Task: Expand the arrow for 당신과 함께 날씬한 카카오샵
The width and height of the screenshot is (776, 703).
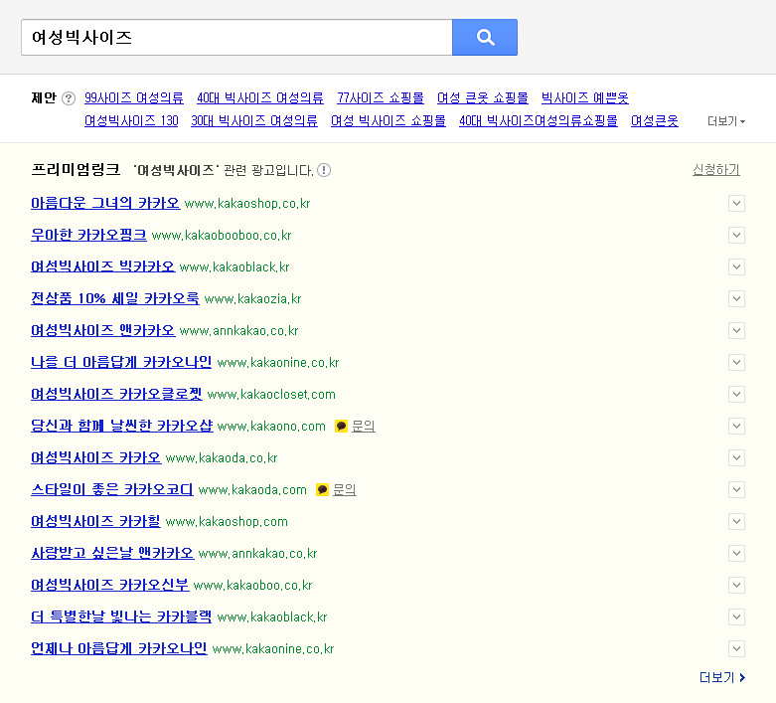Action: (x=736, y=426)
